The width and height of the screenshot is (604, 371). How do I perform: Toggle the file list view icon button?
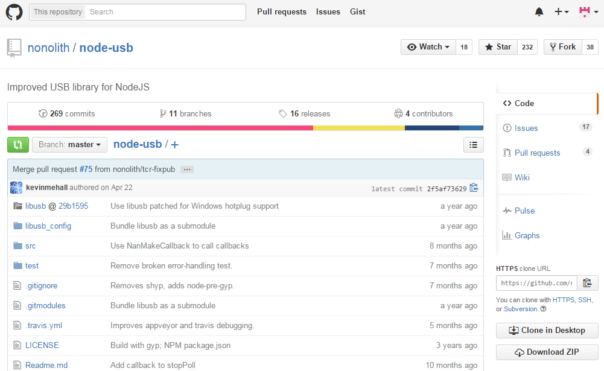474,145
